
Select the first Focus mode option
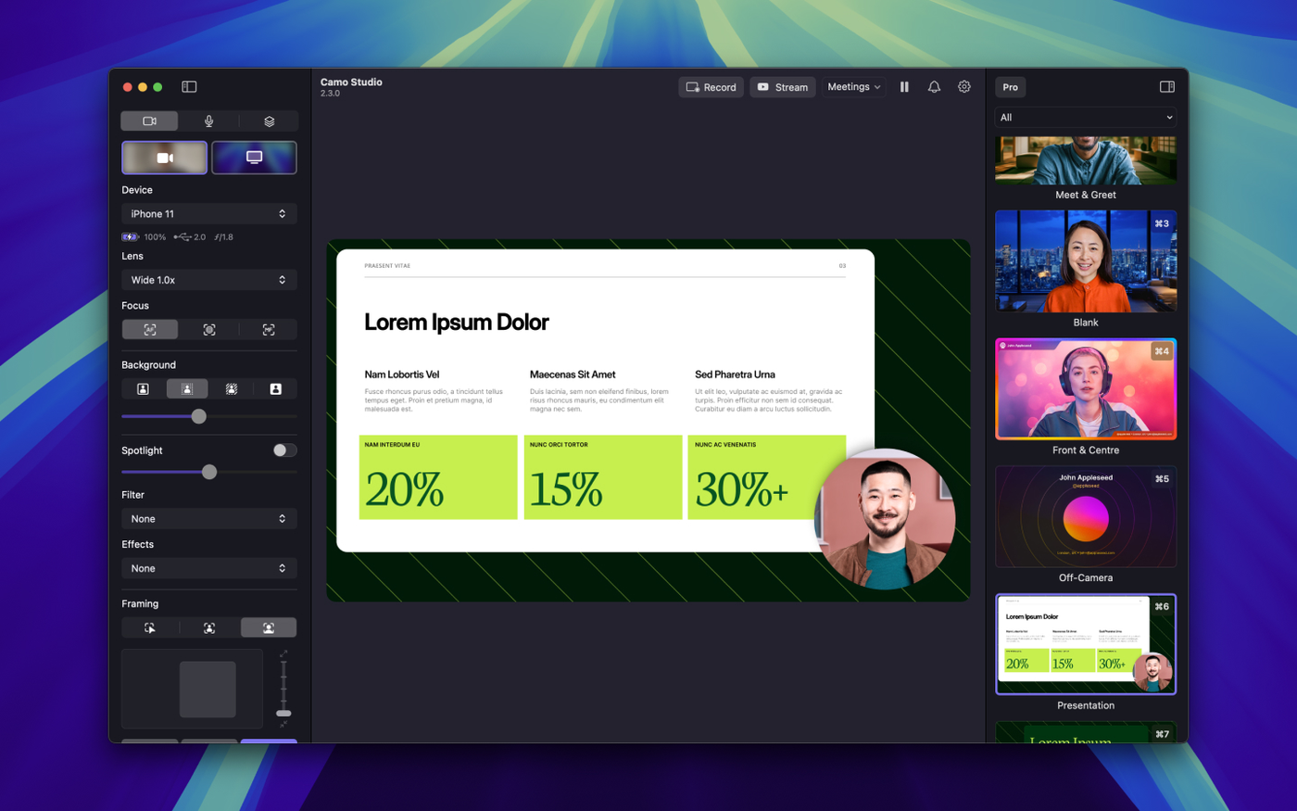150,330
